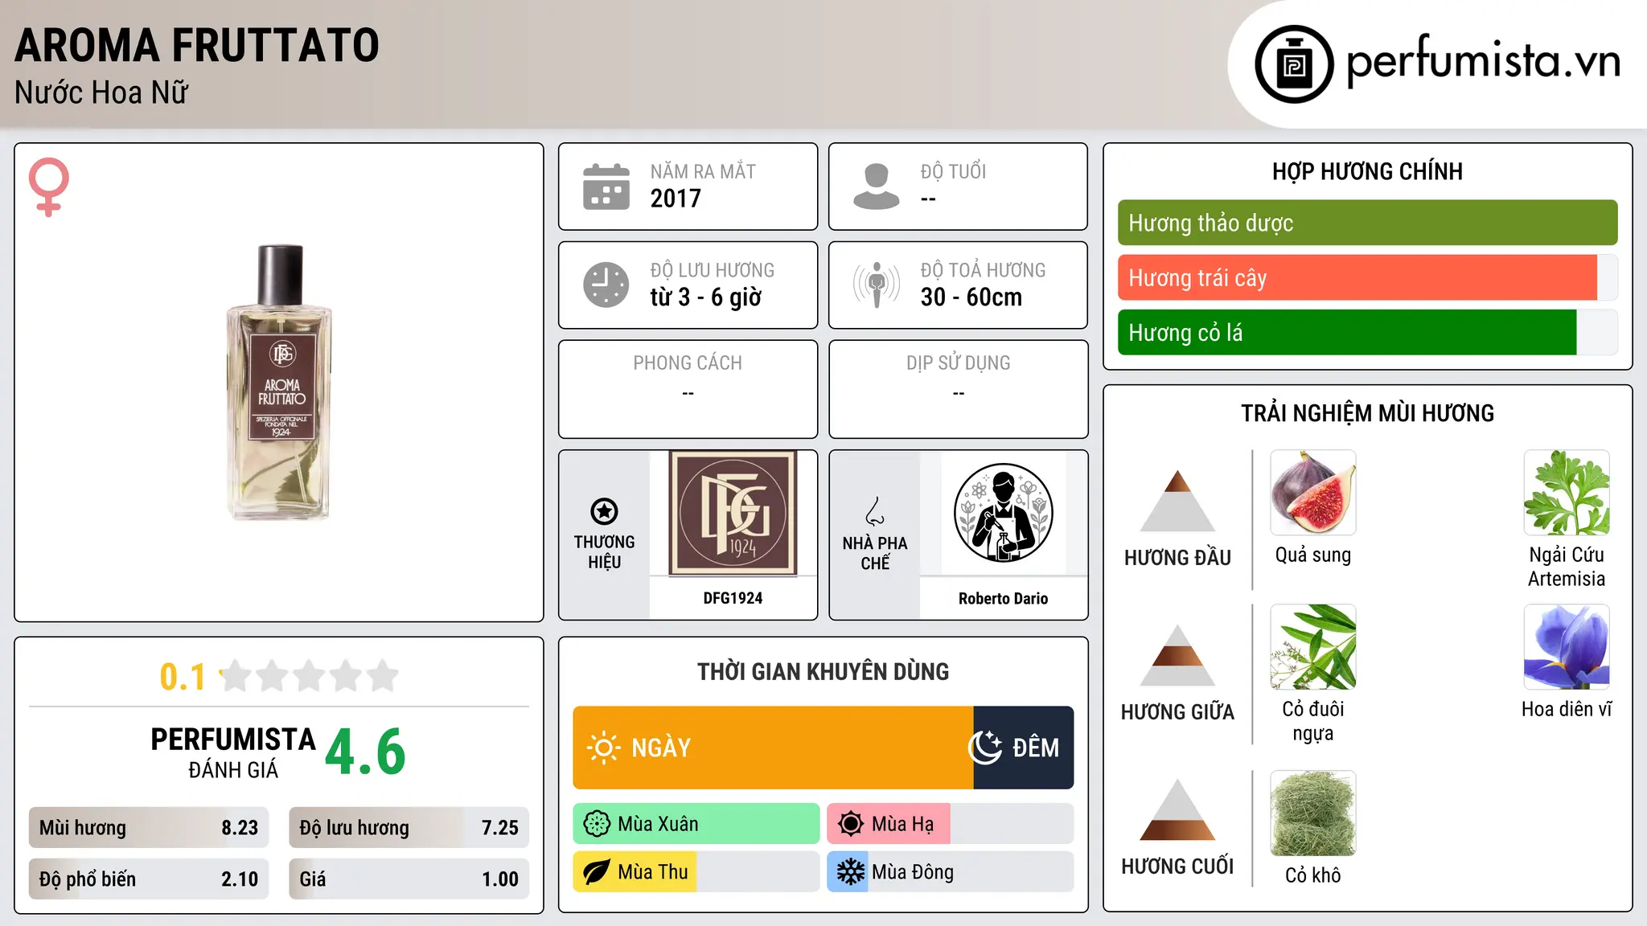
Task: Click the nose icon above Nhà pha chế
Action: 875,511
